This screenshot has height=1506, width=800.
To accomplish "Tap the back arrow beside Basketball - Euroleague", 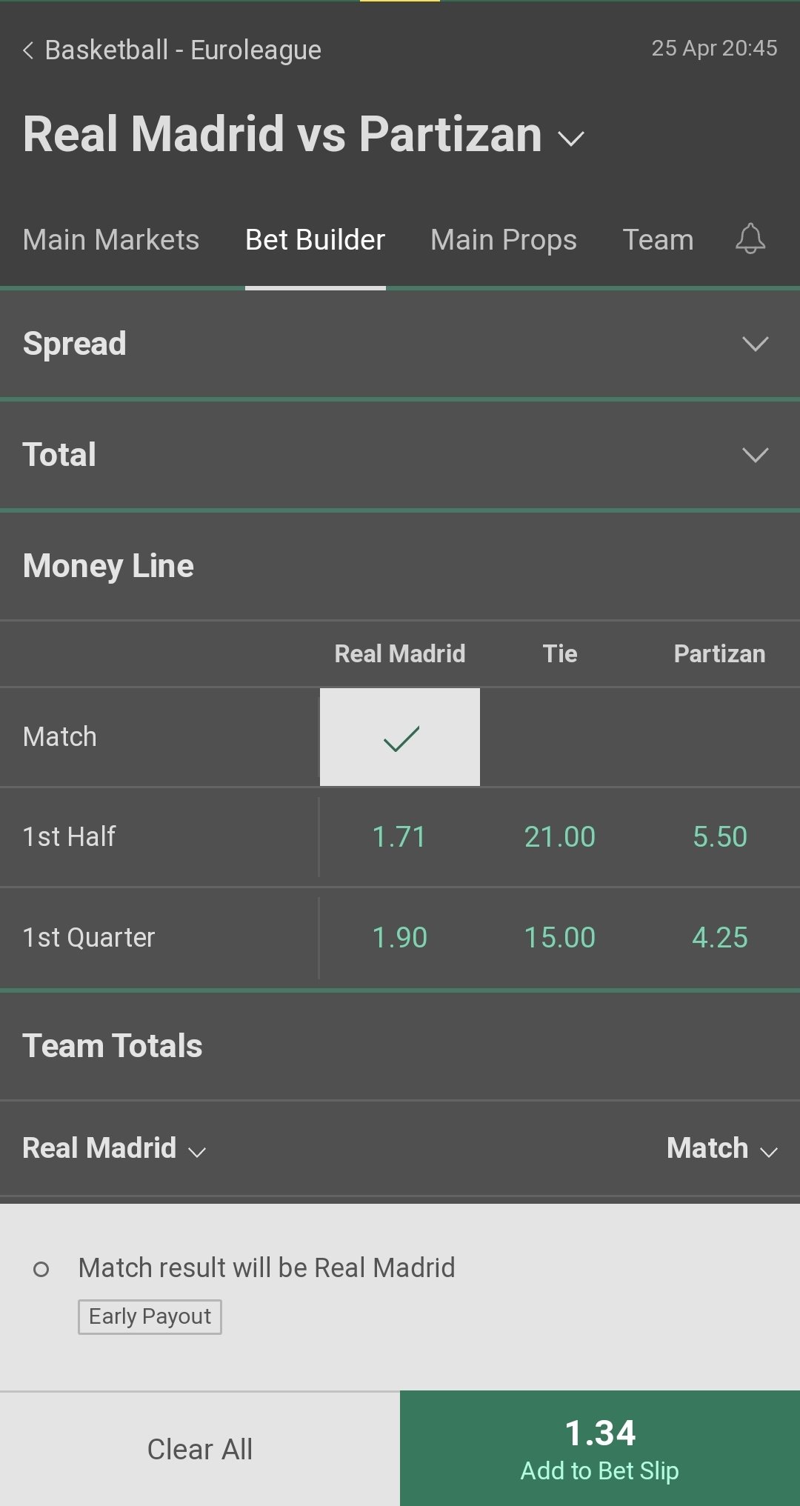I will (29, 50).
